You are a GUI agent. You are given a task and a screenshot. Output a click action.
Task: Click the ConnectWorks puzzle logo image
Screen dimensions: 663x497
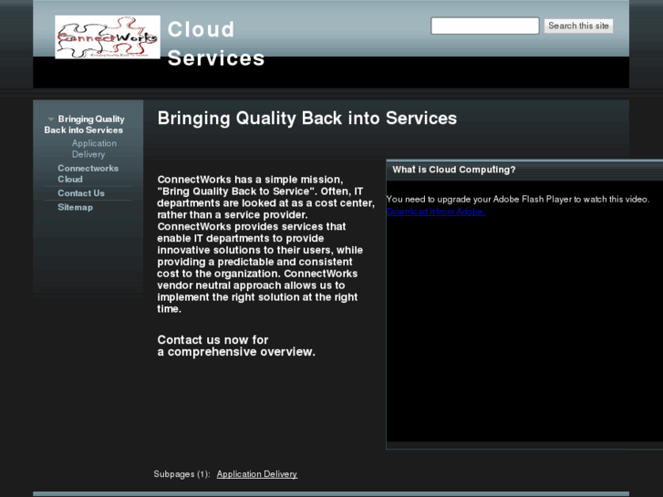(108, 37)
